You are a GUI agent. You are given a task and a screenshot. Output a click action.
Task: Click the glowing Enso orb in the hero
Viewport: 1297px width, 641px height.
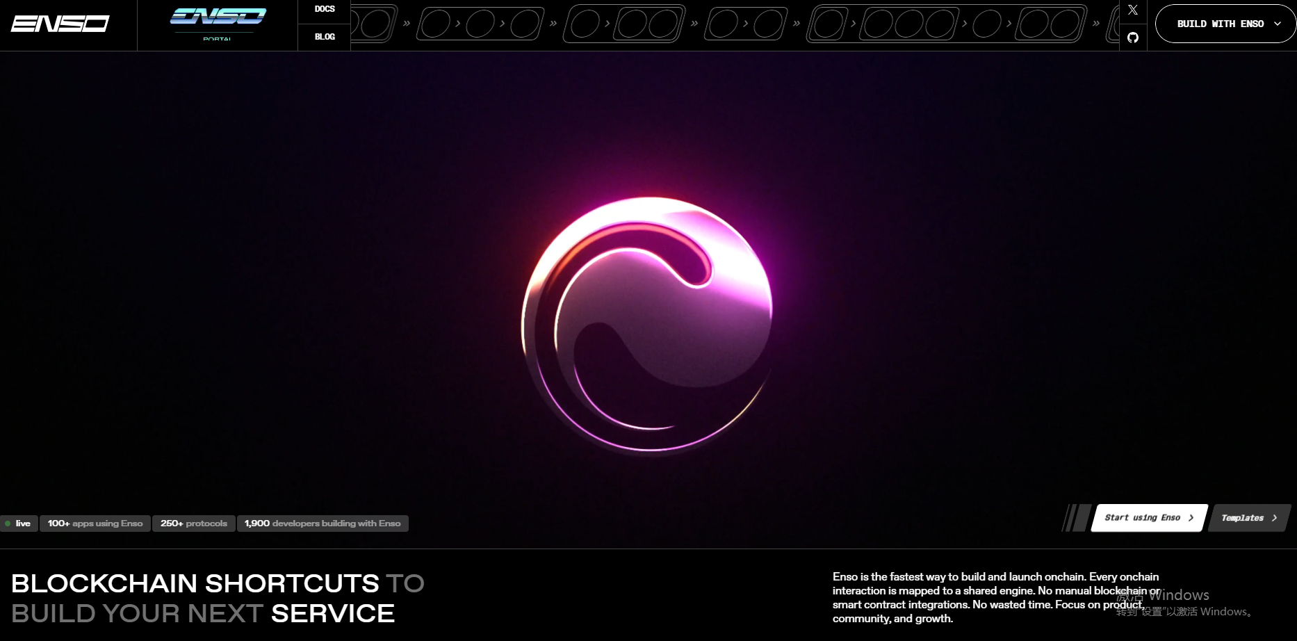click(x=647, y=324)
